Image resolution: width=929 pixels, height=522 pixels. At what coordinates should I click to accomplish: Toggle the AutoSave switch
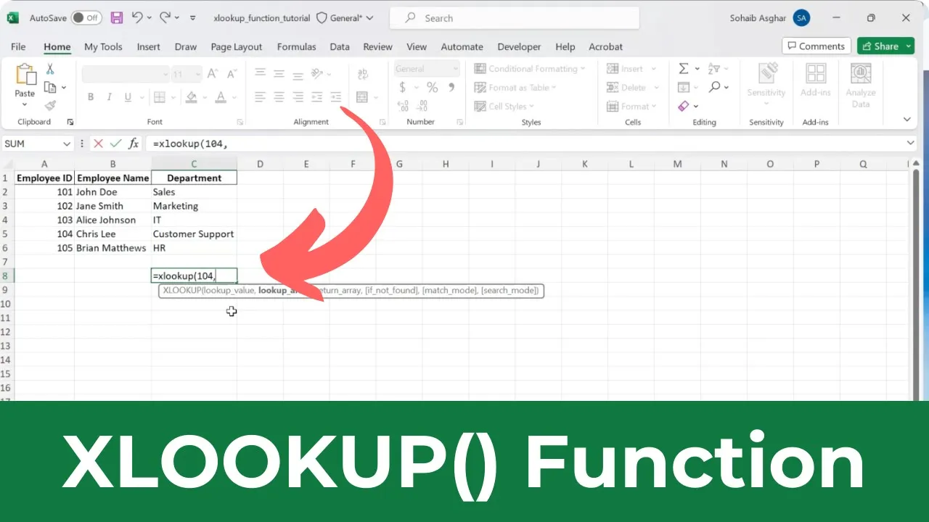(86, 17)
